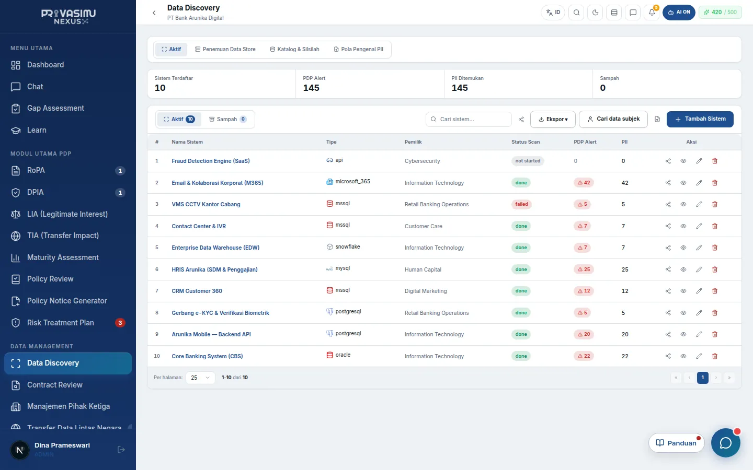Toggle dark mode moon icon
The width and height of the screenshot is (753, 470).
595,13
